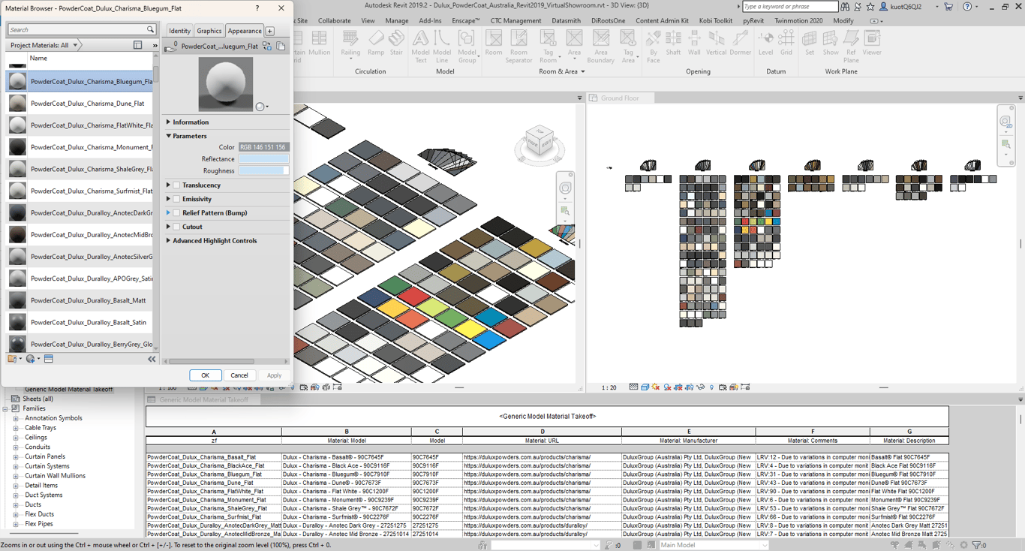The height and width of the screenshot is (551, 1025).
Task: Select the Model Text tool
Action: pyautogui.click(x=420, y=45)
